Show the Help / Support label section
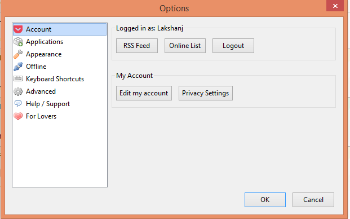The width and height of the screenshot is (350, 219). (48, 104)
